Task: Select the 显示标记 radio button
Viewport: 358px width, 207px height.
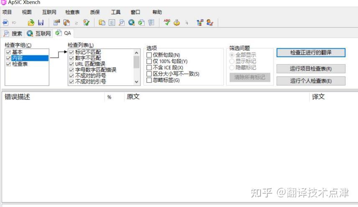Action: tap(232, 61)
